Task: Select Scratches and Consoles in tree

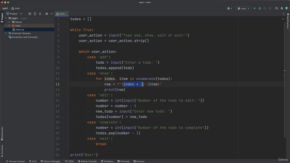Action: coord(23,37)
